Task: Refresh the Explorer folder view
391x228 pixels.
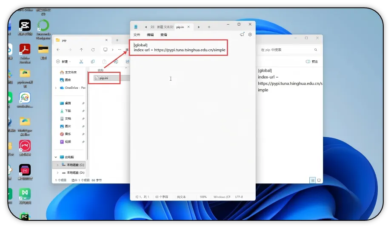Action: tap(93, 50)
